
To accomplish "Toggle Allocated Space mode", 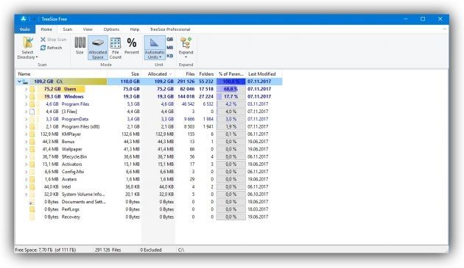I will click(98, 48).
